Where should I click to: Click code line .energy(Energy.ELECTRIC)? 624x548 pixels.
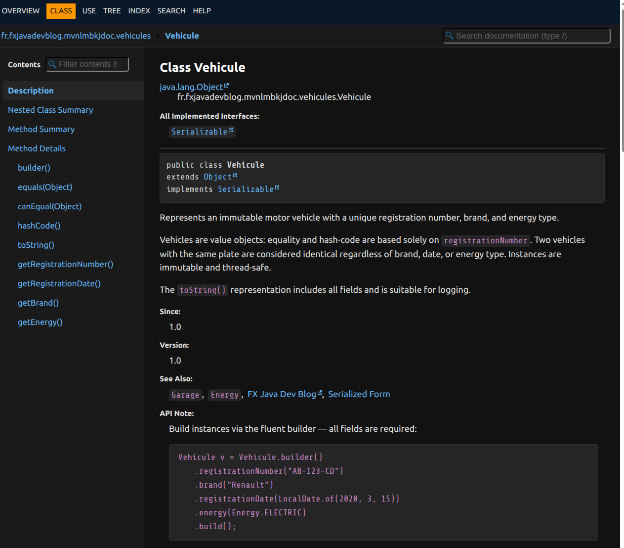250,512
